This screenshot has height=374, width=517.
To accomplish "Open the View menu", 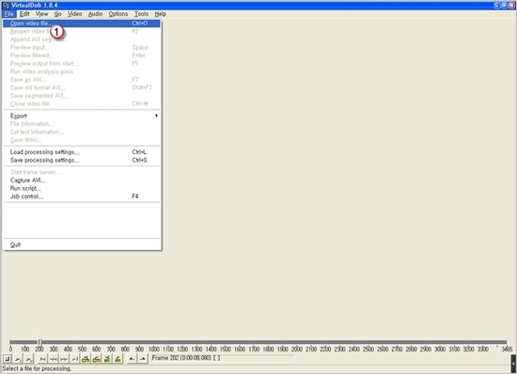I will point(42,14).
